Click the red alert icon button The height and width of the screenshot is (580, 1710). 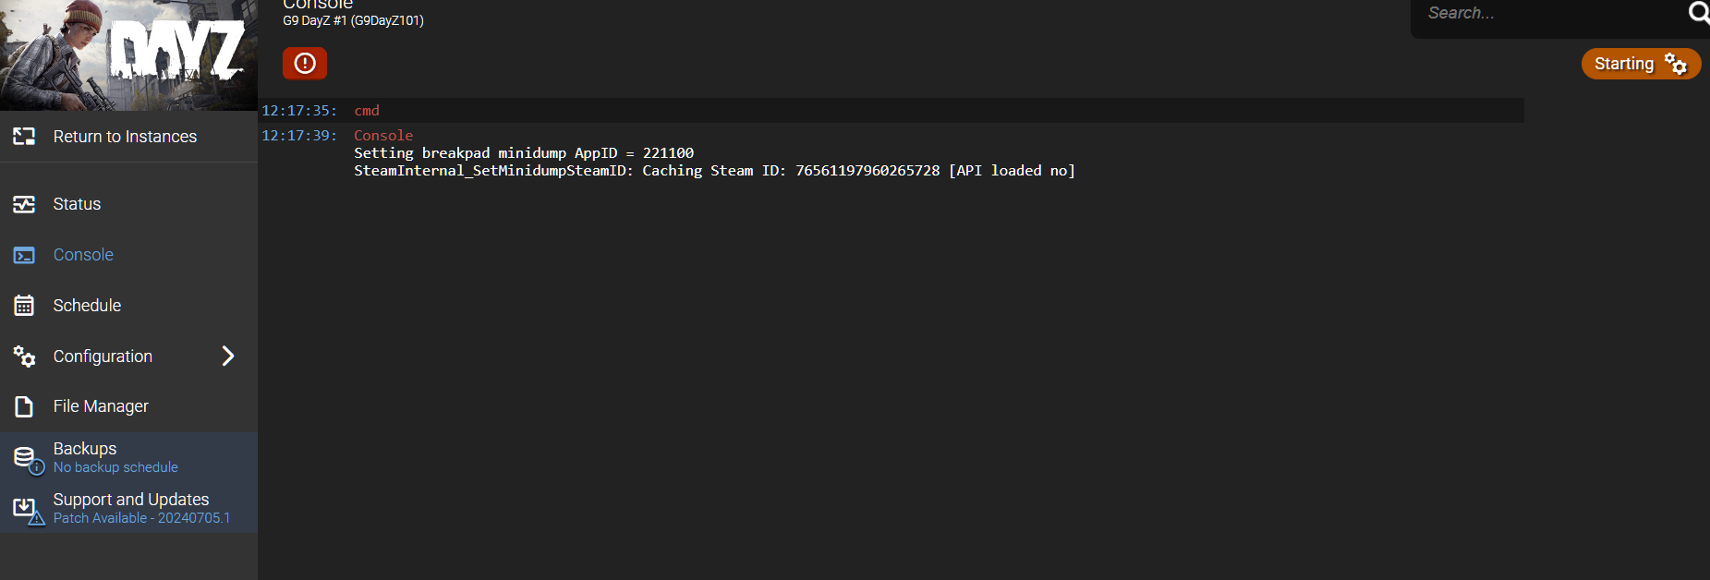tap(305, 64)
